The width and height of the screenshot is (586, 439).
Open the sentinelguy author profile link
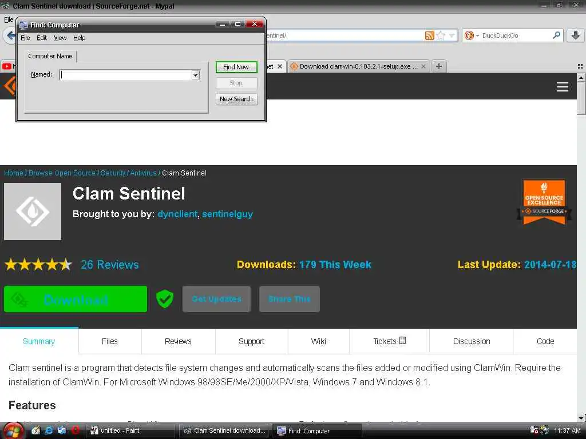(x=228, y=214)
